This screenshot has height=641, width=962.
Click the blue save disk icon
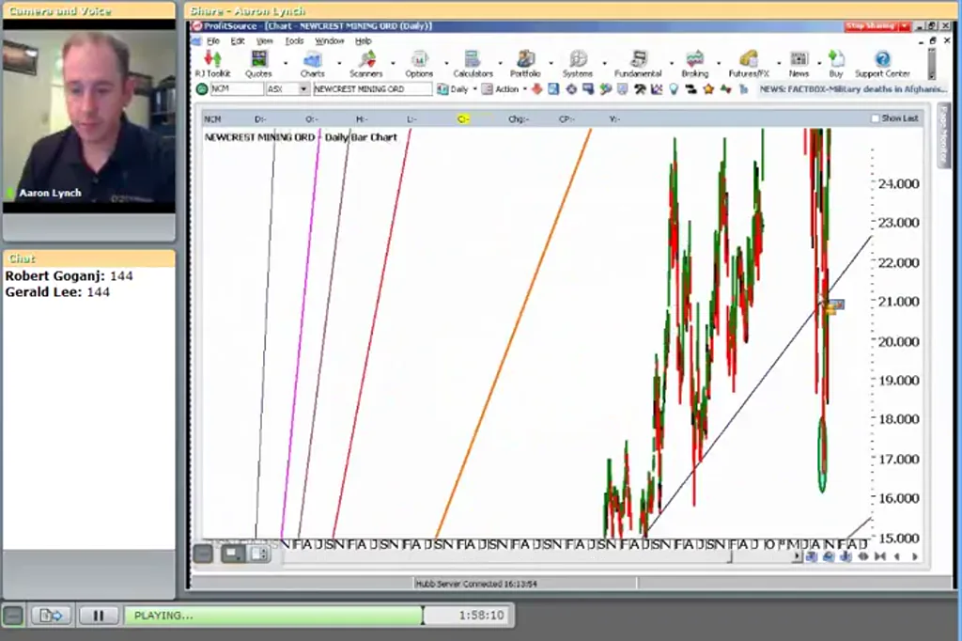pos(553,89)
